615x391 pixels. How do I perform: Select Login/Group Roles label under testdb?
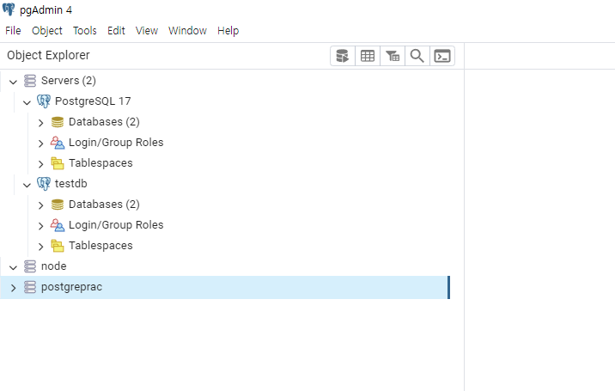tap(116, 225)
